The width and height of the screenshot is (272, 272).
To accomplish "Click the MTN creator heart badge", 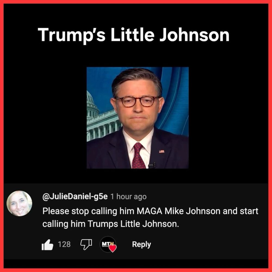I will [108, 244].
